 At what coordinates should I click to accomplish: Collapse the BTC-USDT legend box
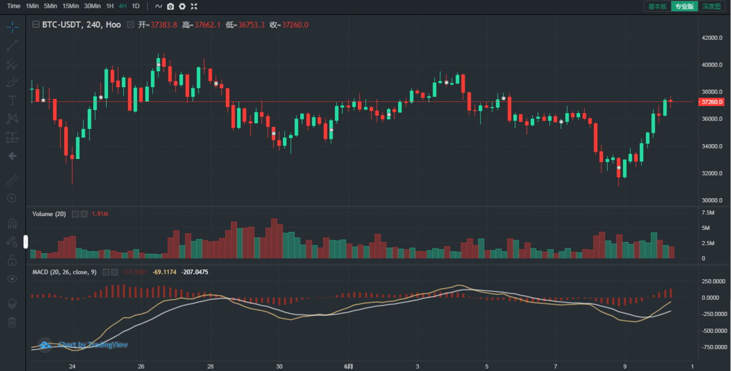click(36, 25)
